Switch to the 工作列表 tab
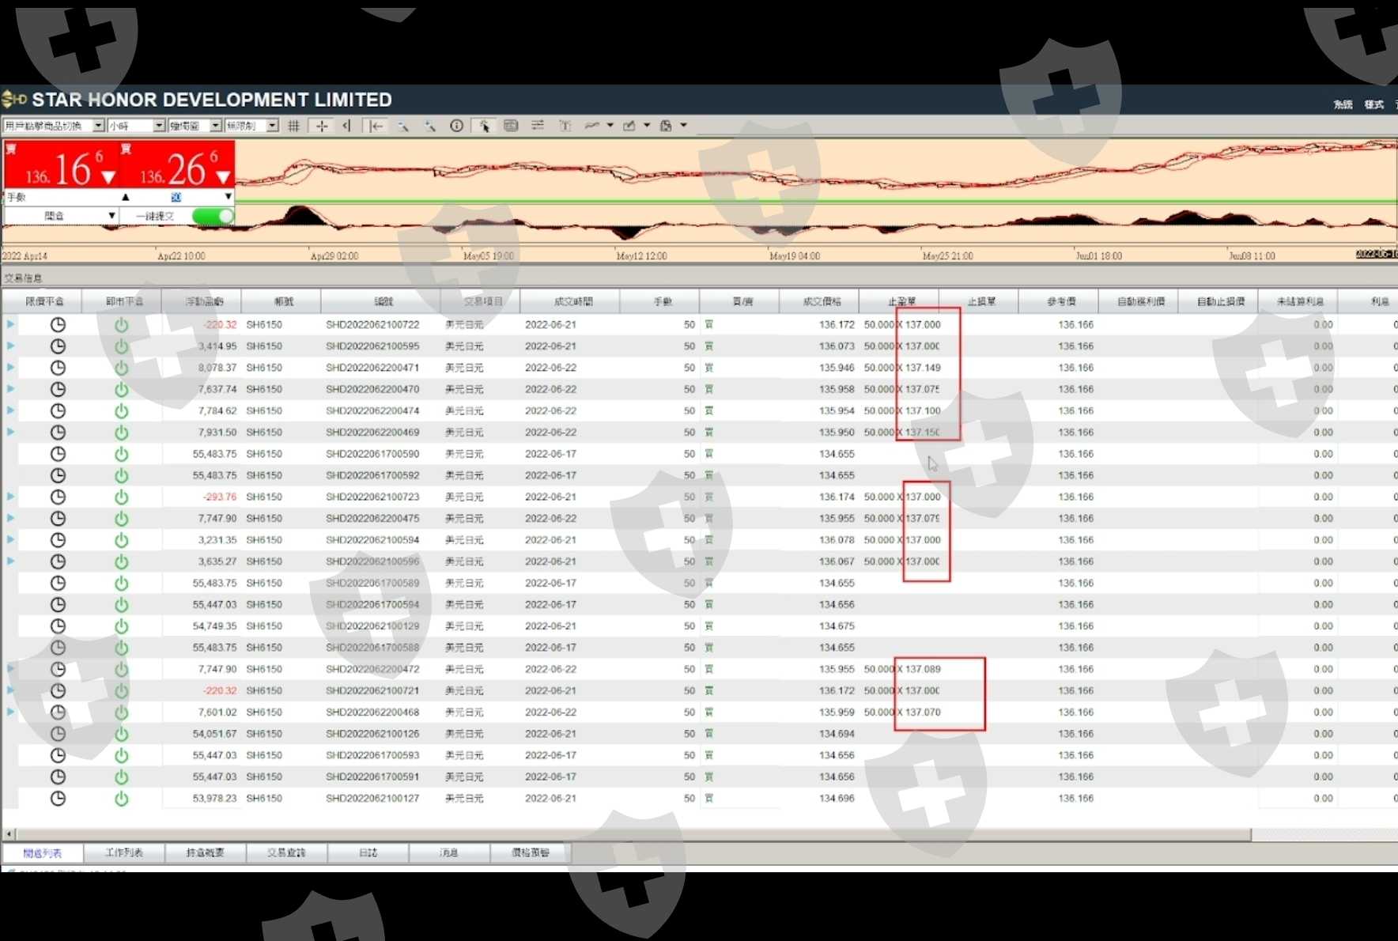This screenshot has width=1398, height=941. (x=124, y=852)
